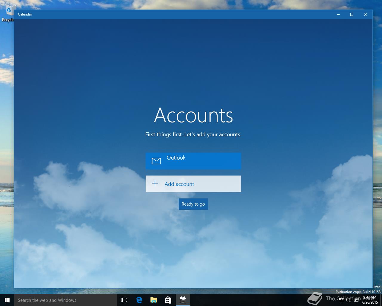Select the Outlook account tile
Image resolution: width=382 pixels, height=306 pixels.
click(x=193, y=161)
